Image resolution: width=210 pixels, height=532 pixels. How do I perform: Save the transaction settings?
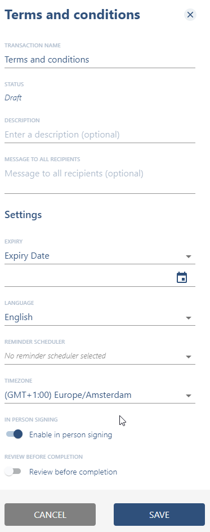159,515
